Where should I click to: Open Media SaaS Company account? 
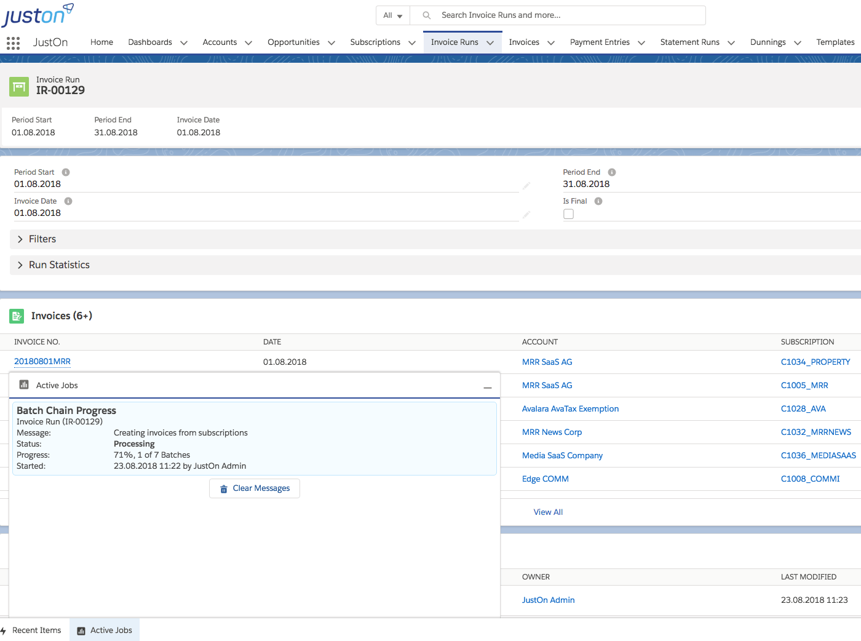tap(562, 456)
